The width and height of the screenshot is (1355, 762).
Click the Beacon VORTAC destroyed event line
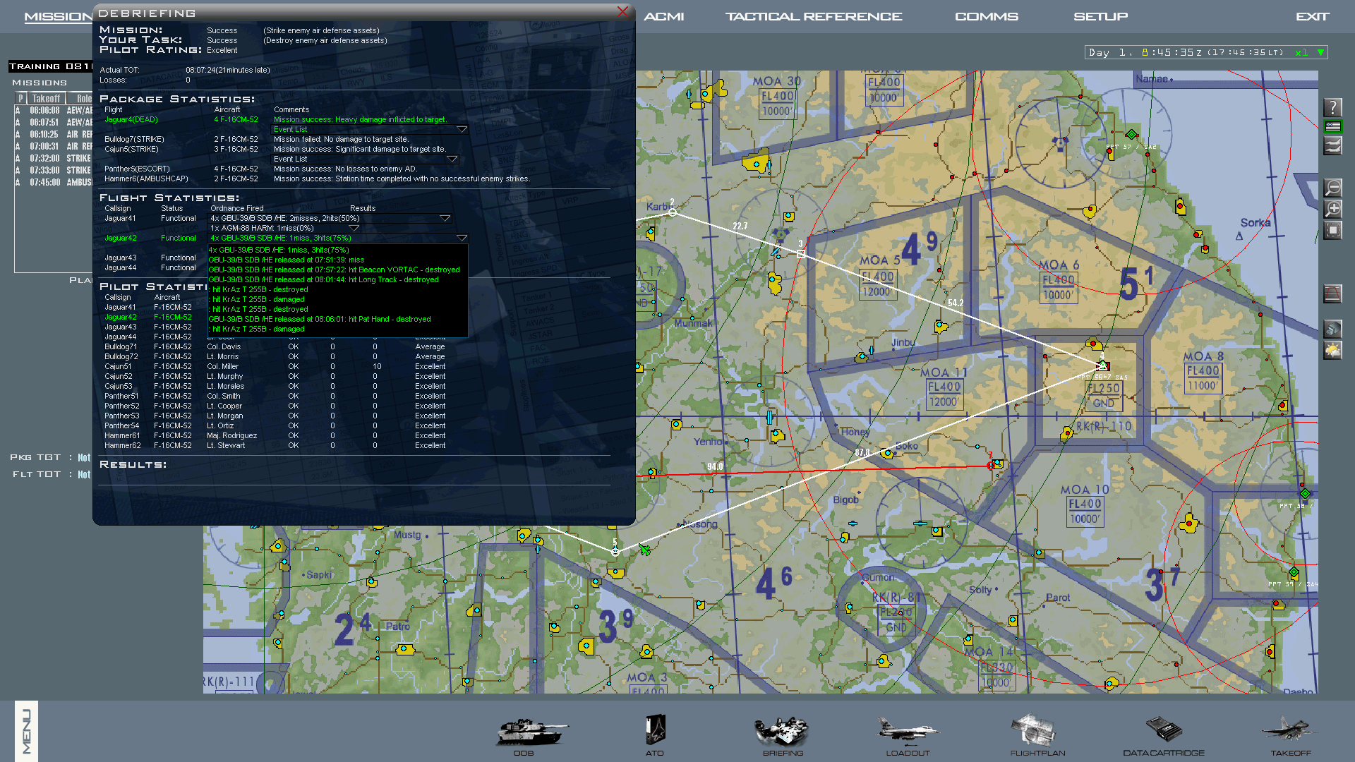(x=334, y=270)
